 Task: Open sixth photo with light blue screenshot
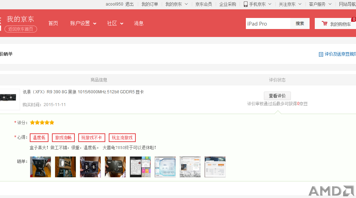click(165, 167)
